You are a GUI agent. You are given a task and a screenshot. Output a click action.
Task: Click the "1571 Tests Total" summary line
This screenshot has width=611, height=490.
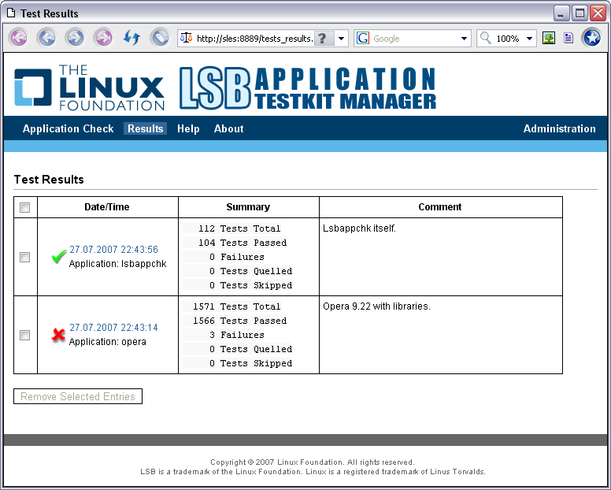click(x=236, y=306)
